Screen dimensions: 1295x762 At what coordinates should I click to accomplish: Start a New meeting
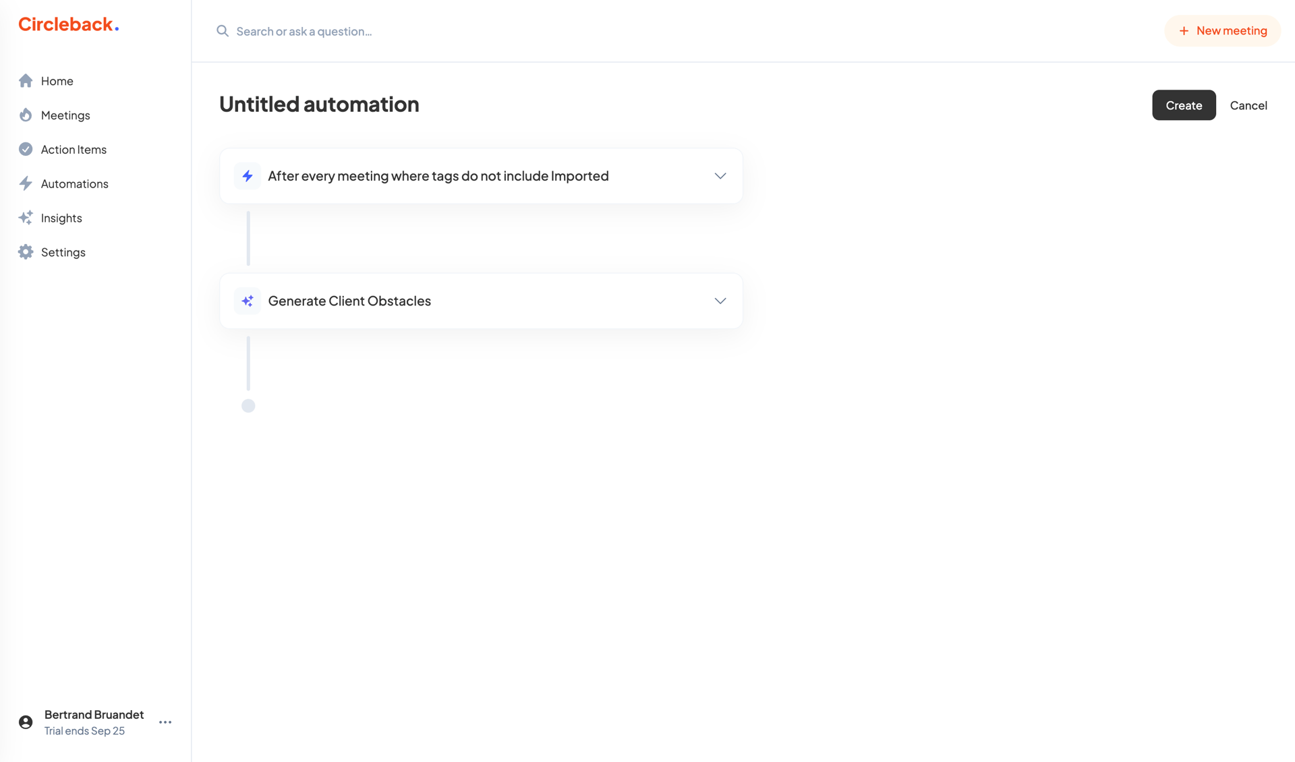pyautogui.click(x=1222, y=30)
